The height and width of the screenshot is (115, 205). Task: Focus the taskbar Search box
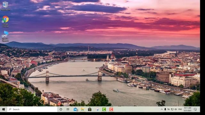click(x=32, y=109)
